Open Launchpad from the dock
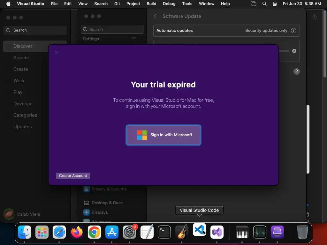 coord(42,232)
